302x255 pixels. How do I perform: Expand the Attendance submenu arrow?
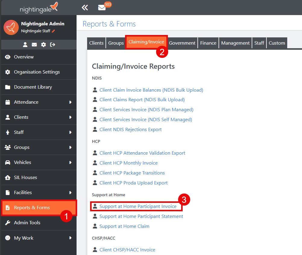[x=70, y=102]
